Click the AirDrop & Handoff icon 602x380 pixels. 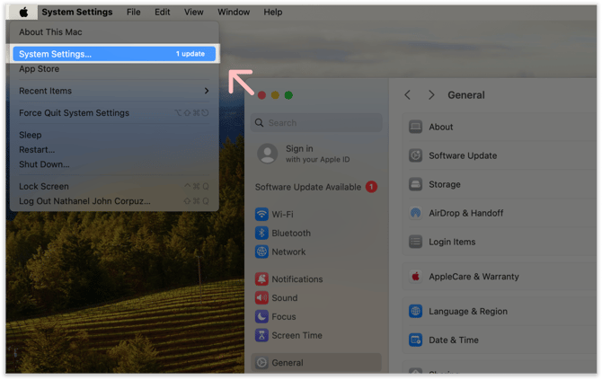(x=415, y=213)
